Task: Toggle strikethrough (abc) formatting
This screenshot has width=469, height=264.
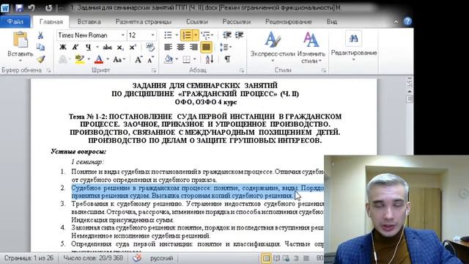Action: (107, 47)
